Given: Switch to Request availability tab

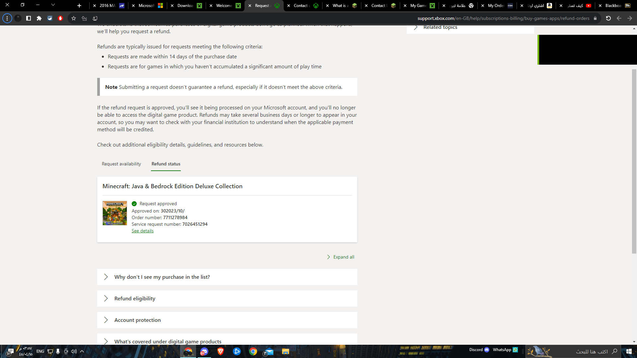Looking at the screenshot, I should [x=121, y=164].
